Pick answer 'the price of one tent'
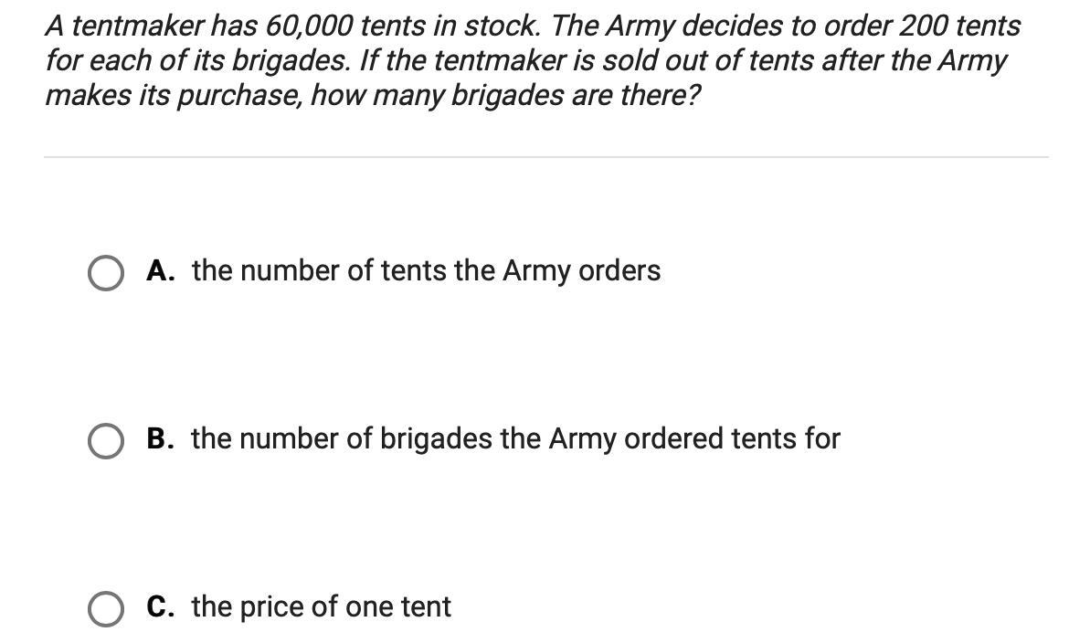 point(322,606)
